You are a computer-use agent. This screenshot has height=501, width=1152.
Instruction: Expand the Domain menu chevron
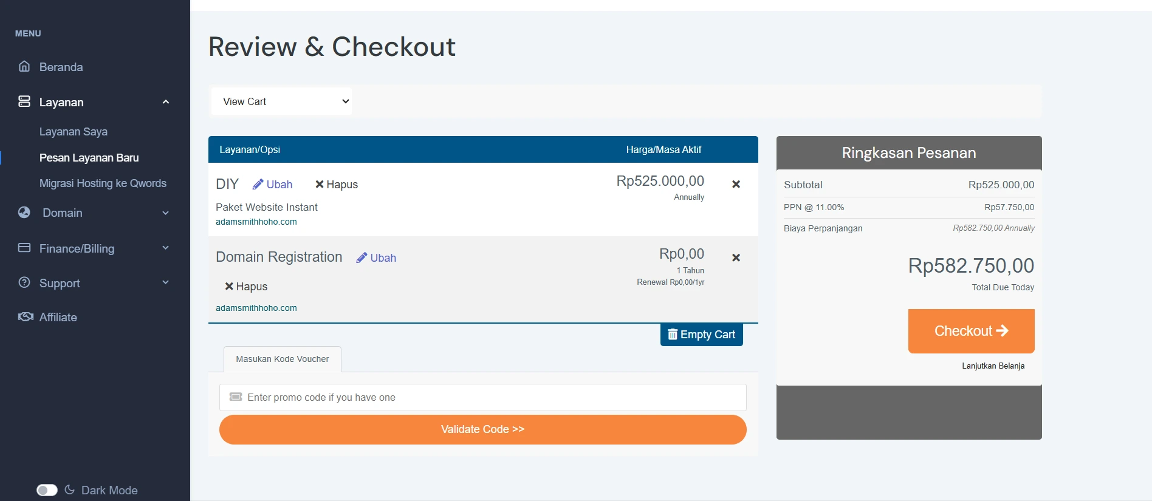[166, 213]
